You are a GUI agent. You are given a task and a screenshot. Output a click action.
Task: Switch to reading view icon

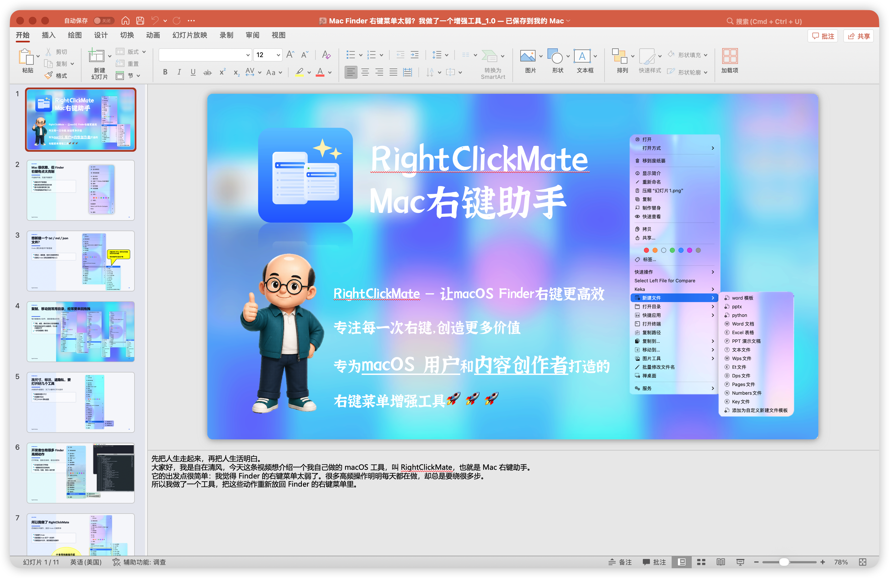721,562
